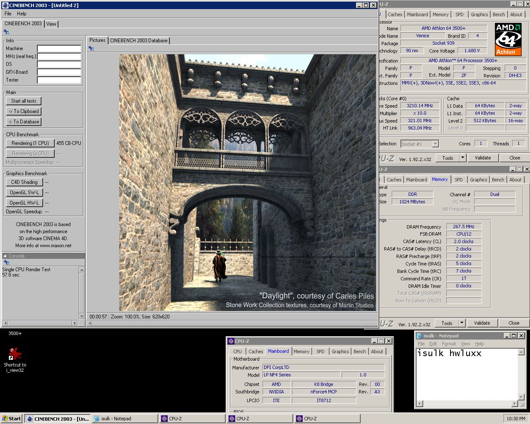
Task: Click the AMD Athlon 64 logo in CPU-Z
Action: click(508, 39)
